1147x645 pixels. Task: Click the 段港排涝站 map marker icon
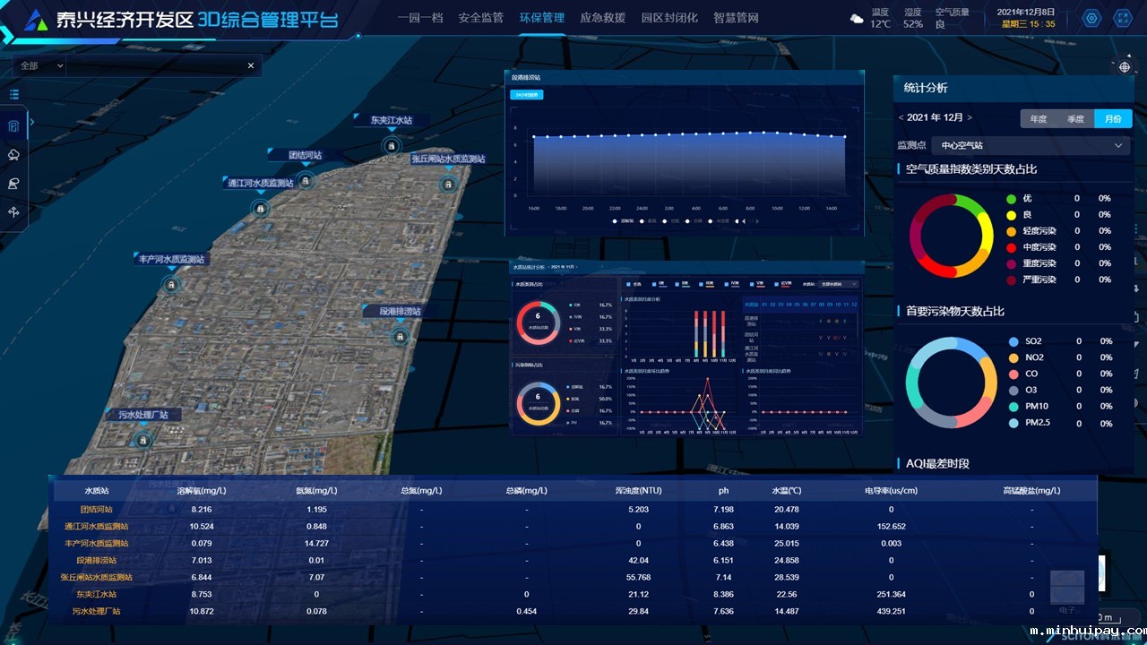400,336
